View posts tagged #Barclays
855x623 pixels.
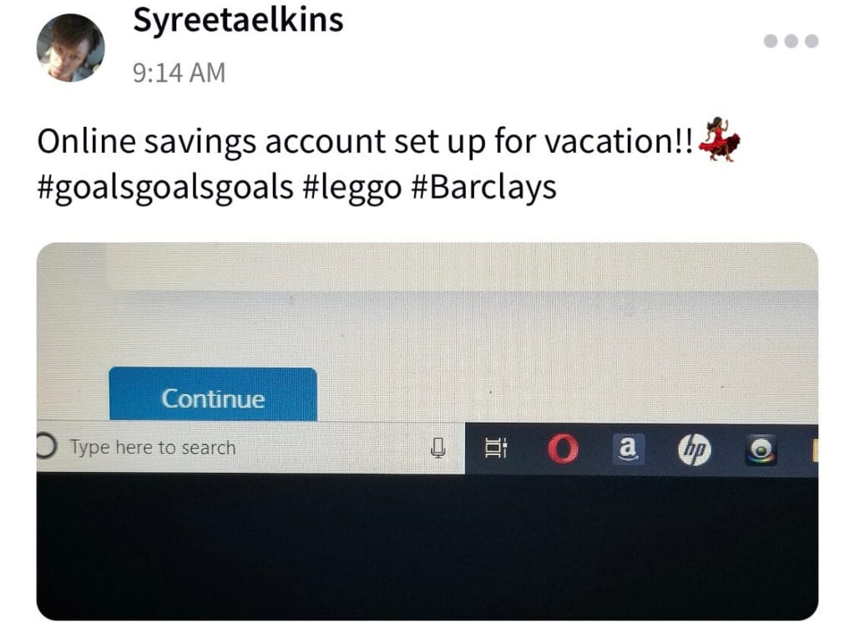coord(483,187)
